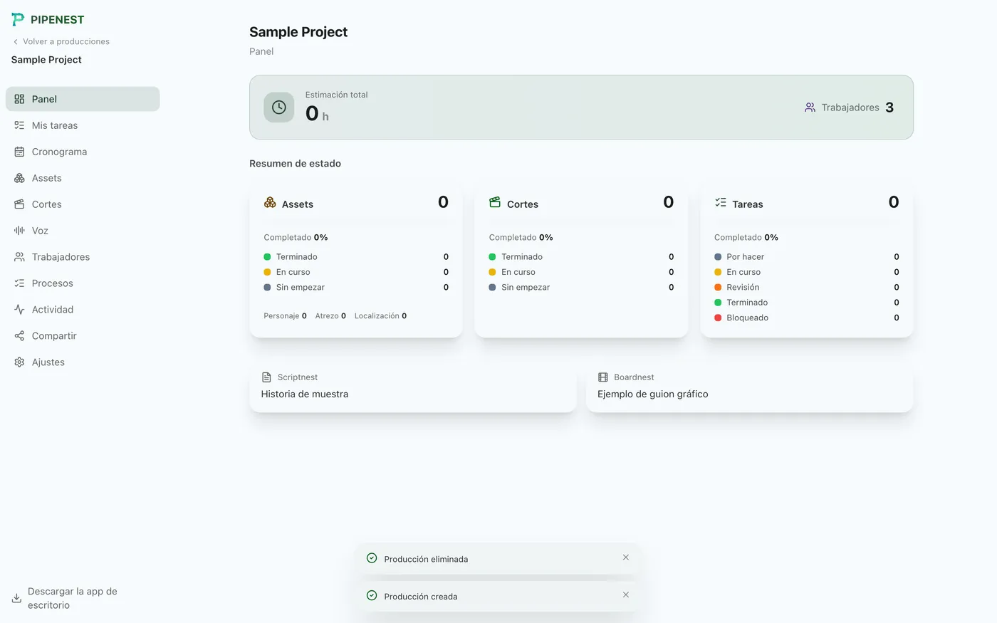Click Completado 0% in Cortes card
997x623 pixels.
tap(521, 238)
